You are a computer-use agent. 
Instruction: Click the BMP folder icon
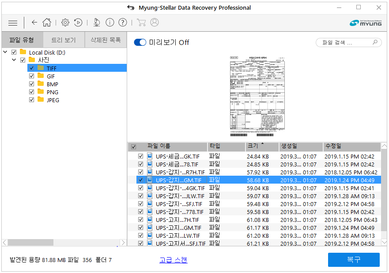pyautogui.click(x=41, y=84)
